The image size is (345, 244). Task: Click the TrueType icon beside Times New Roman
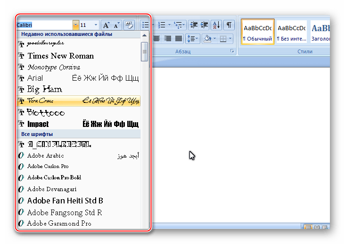point(21,56)
